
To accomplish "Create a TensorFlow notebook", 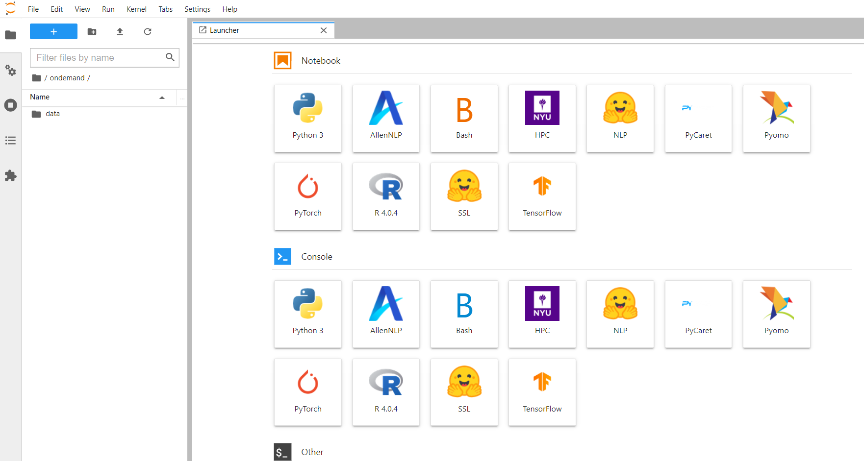I will 542,196.
